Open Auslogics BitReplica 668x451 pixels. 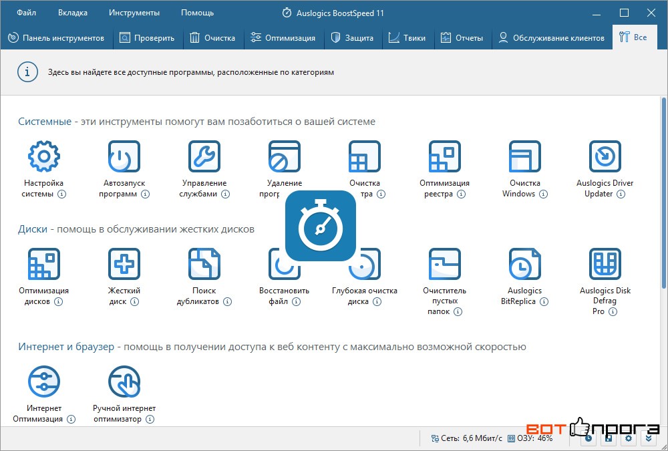[x=525, y=264]
